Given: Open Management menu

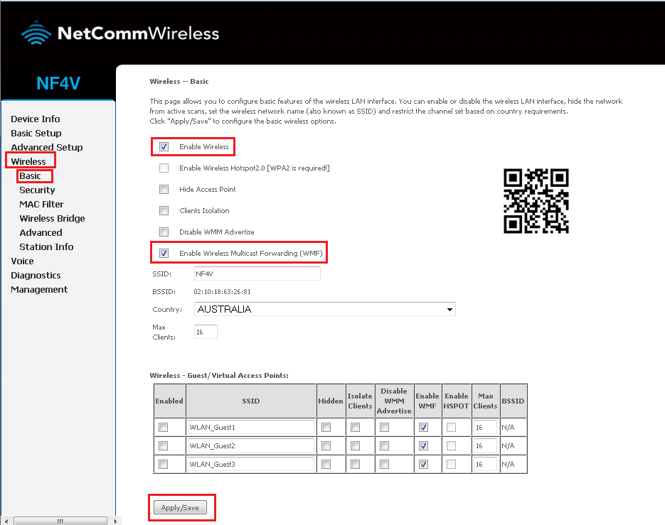Looking at the screenshot, I should tap(39, 289).
